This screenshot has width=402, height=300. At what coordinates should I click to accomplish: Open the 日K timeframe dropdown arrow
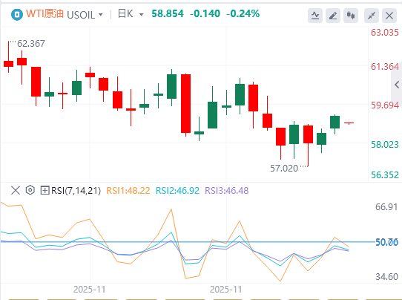pyautogui.click(x=141, y=15)
